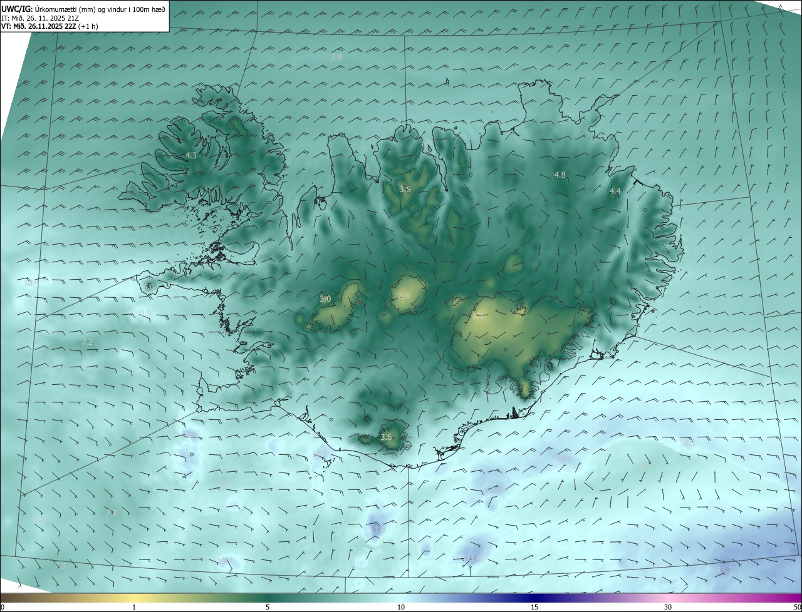
Task: Click the 4.8 value in northeast Iceland
Action: click(x=560, y=175)
